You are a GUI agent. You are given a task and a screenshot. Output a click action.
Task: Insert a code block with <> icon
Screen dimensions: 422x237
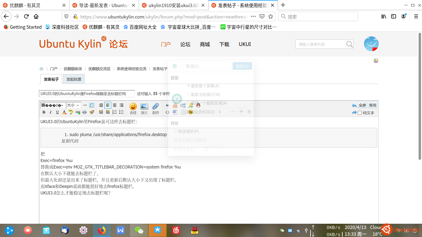[x=167, y=112]
